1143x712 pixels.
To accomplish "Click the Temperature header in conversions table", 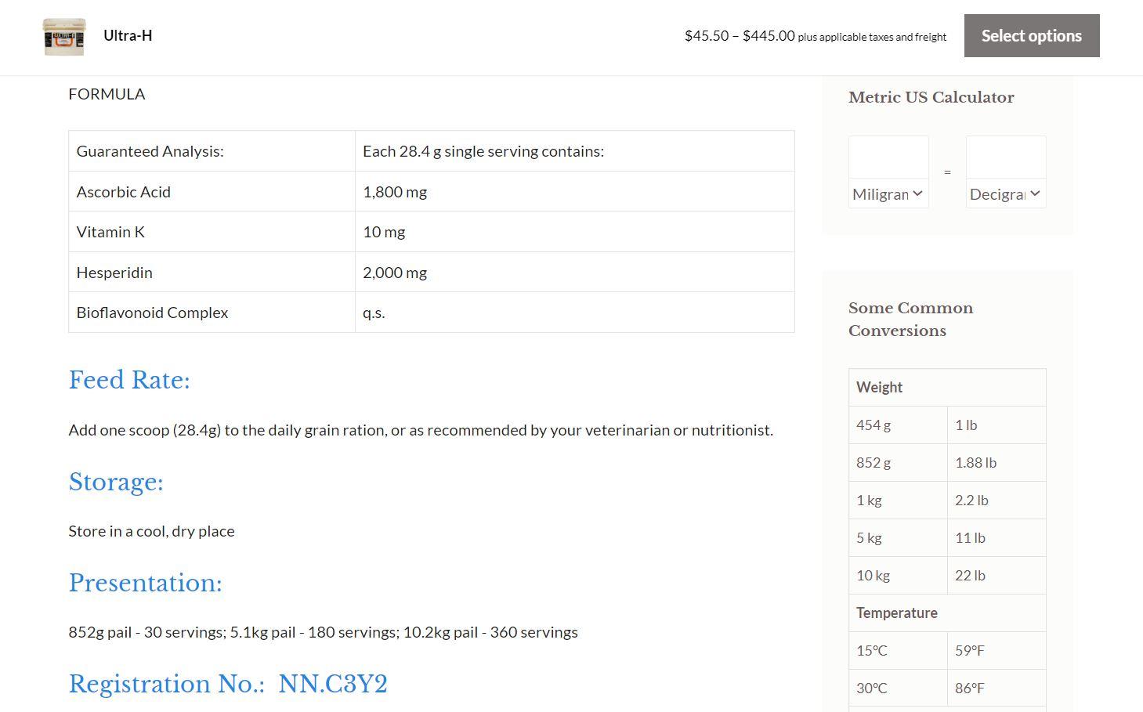I will coord(896,613).
